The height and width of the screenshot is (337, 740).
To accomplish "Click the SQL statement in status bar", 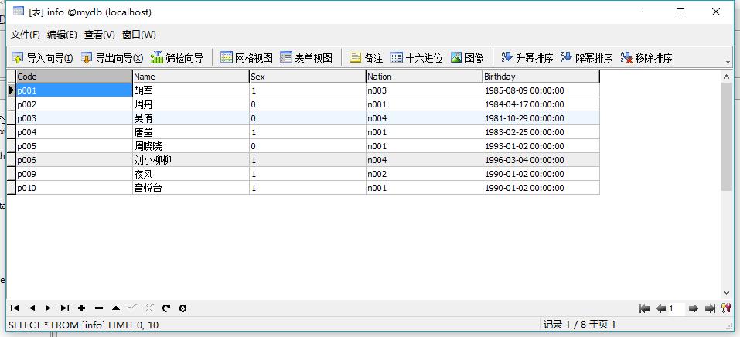I will pos(84,325).
